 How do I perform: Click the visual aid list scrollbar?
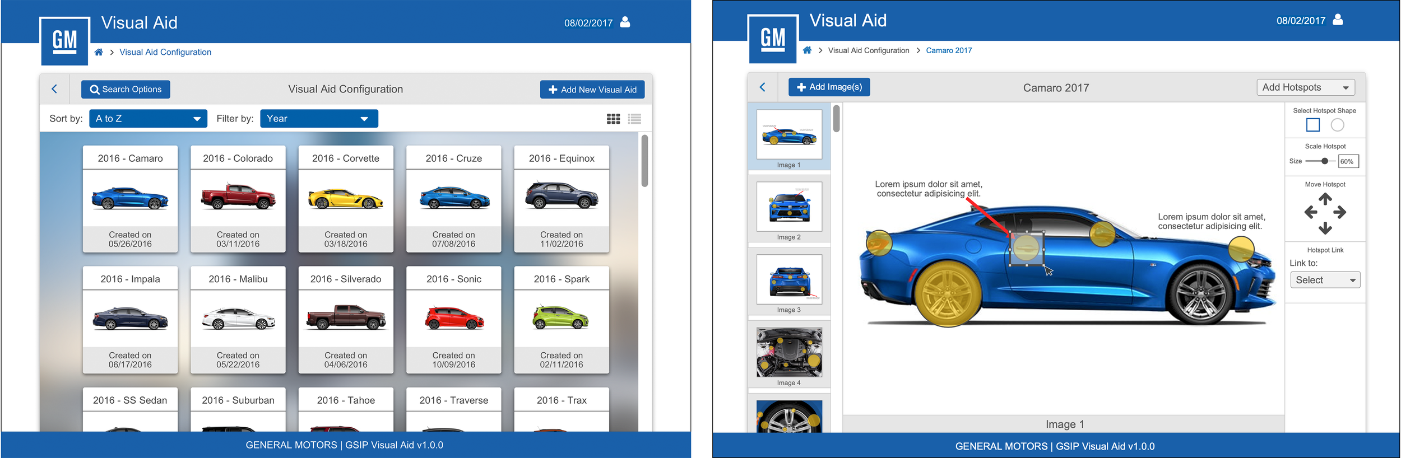(644, 161)
